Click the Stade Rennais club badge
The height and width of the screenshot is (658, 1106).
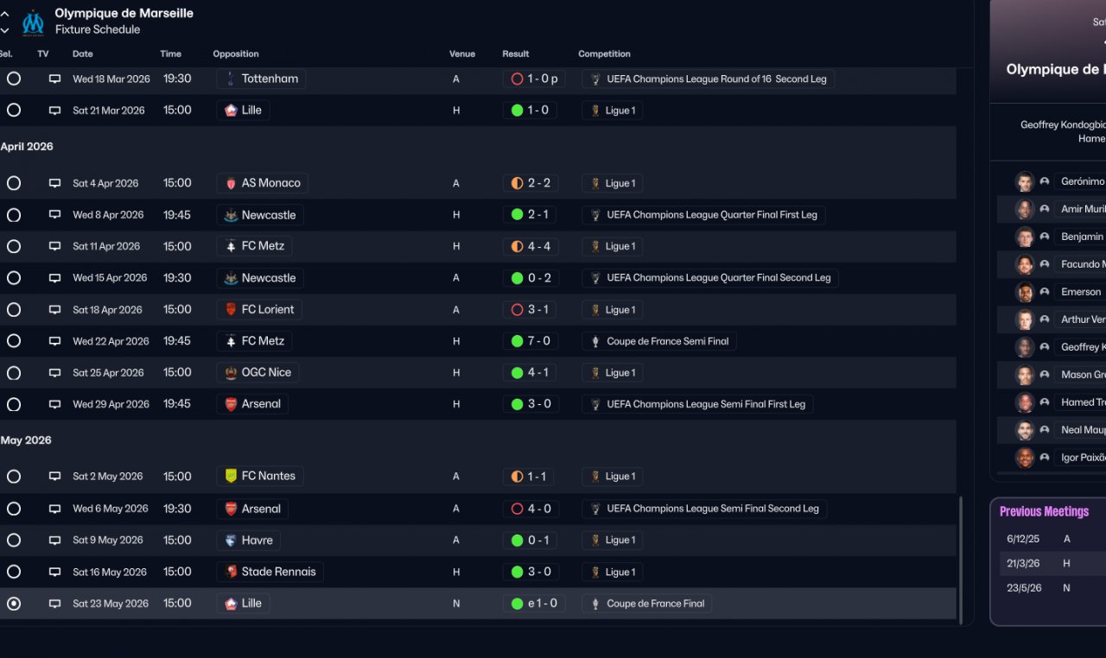[230, 572]
